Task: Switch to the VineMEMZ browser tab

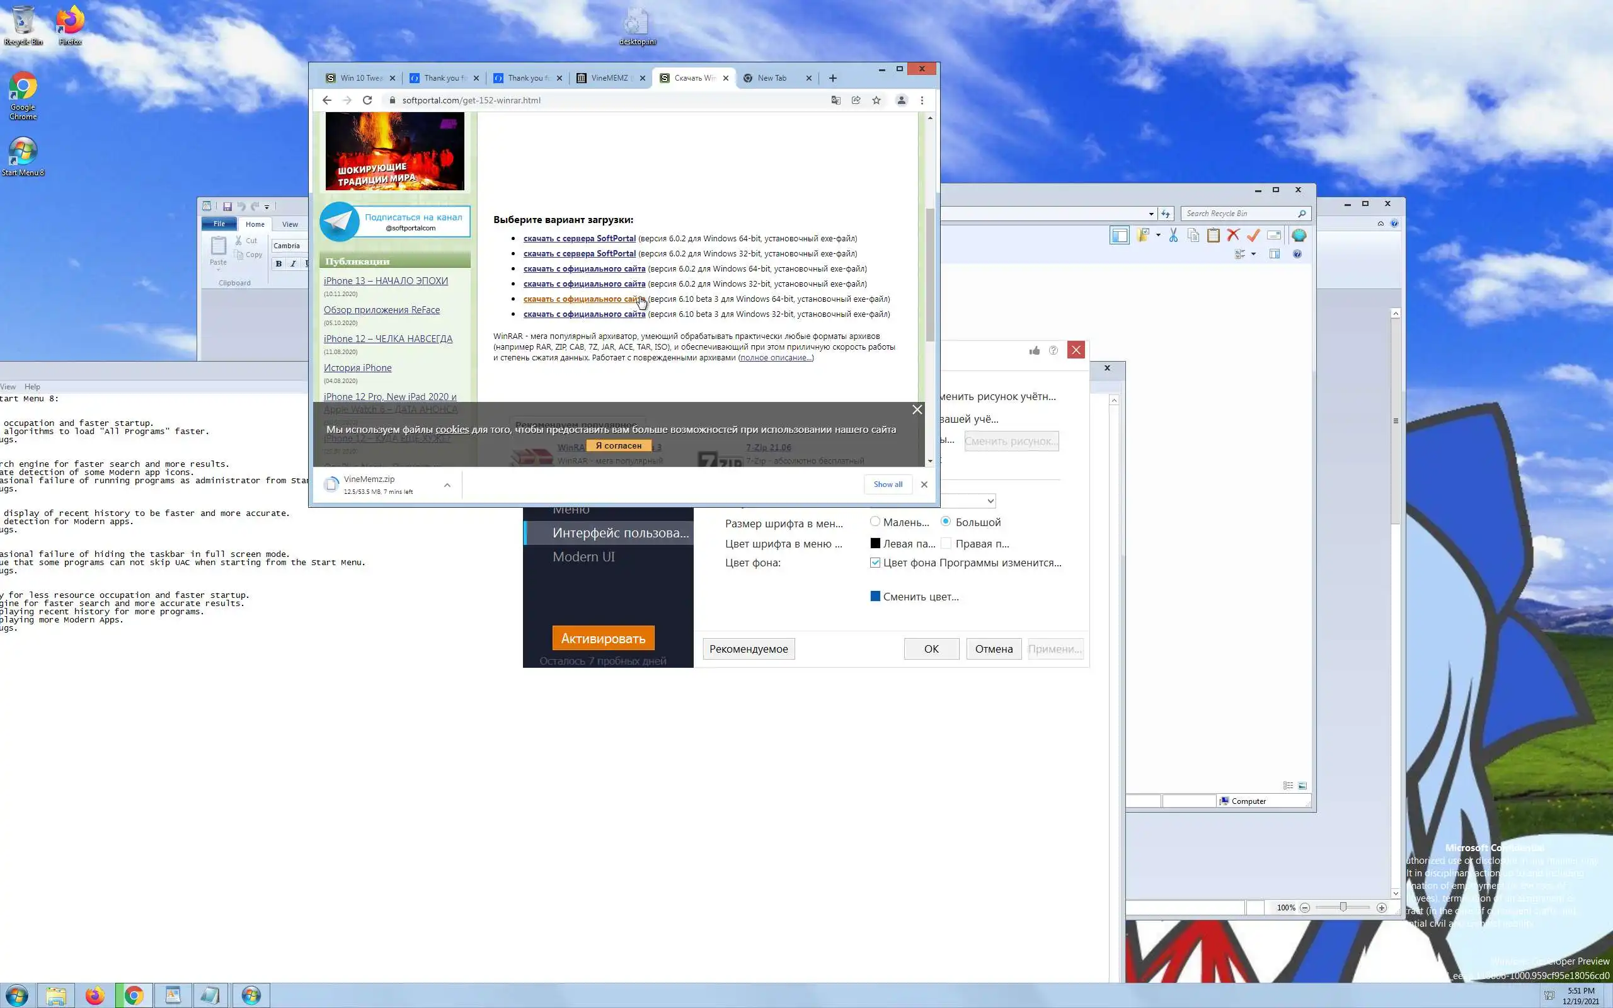Action: click(x=610, y=78)
